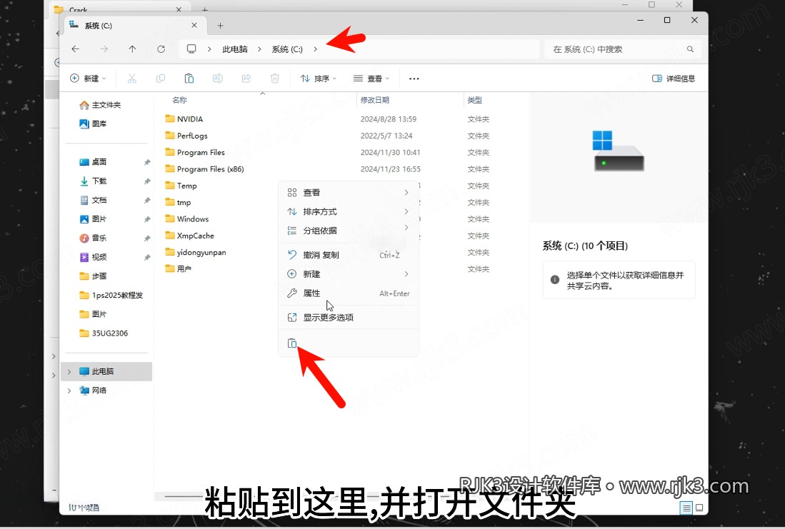
Task: Click the search magnifier icon
Action: [691, 49]
